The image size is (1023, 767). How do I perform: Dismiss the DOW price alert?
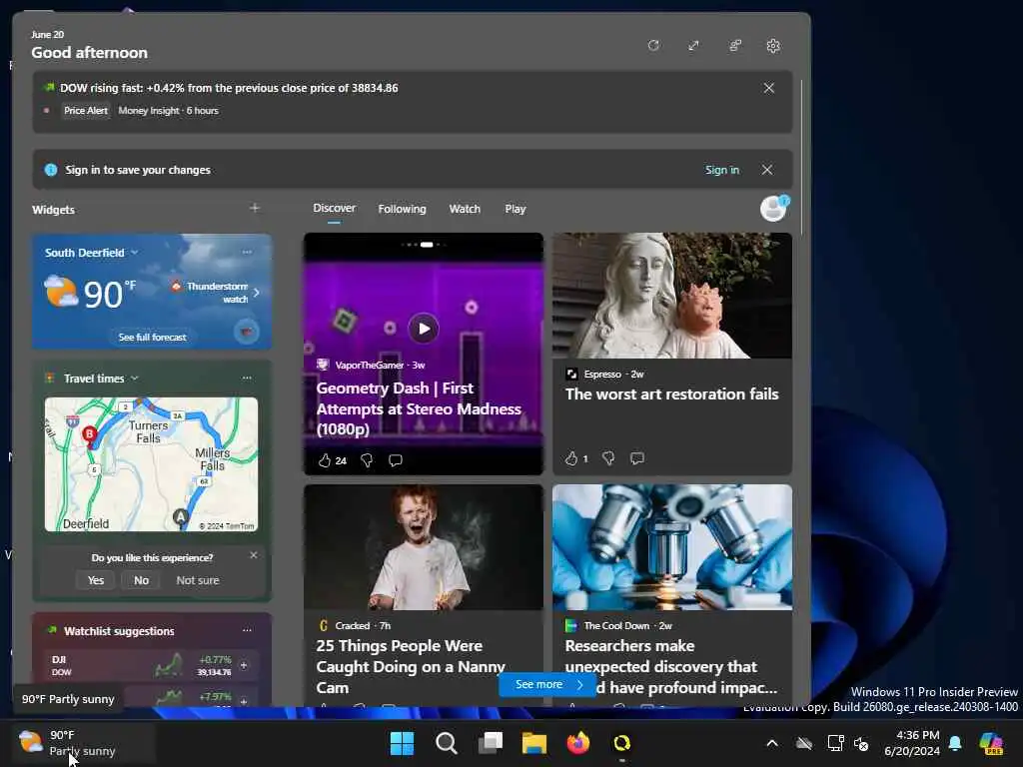[769, 88]
